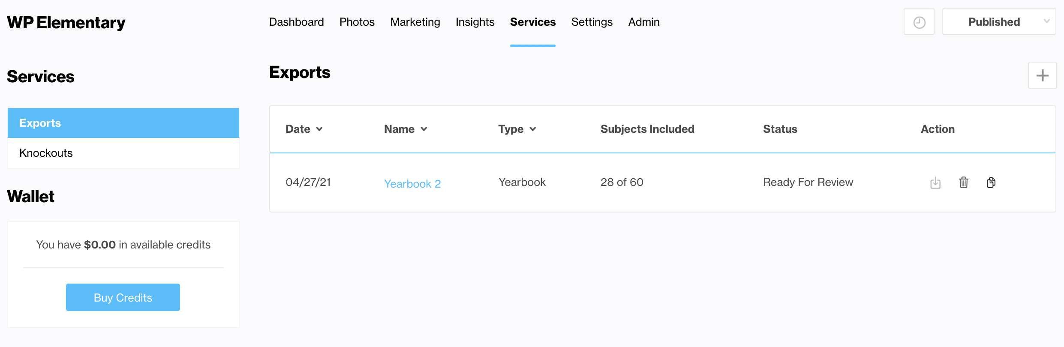
Task: Select Knockouts in Services sidebar
Action: 46,153
